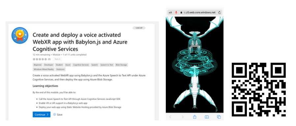Select the Speech tag
The height and width of the screenshot is (126, 296).
coord(95,65)
